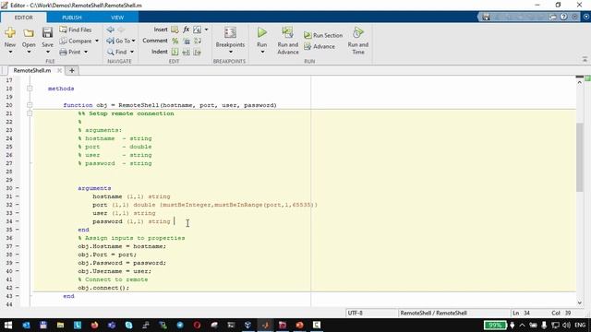The width and height of the screenshot is (591, 332).
Task: Click the ribbon minimize arrow icon
Action: point(585,59)
